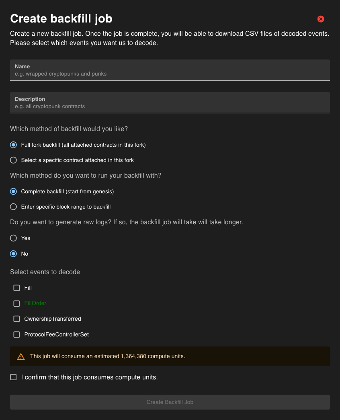
Task: Click the ProtocolFeeControllerSet event label
Action: click(57, 334)
